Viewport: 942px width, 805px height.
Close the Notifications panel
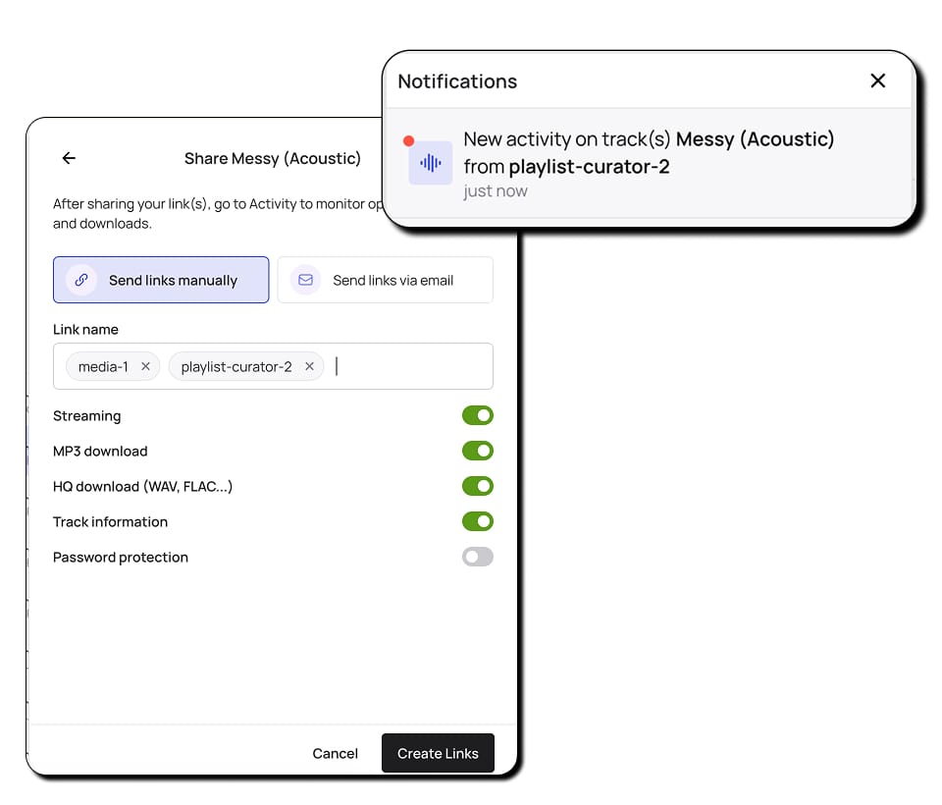pos(877,81)
